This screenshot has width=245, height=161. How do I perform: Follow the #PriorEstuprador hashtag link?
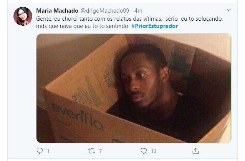[154, 26]
